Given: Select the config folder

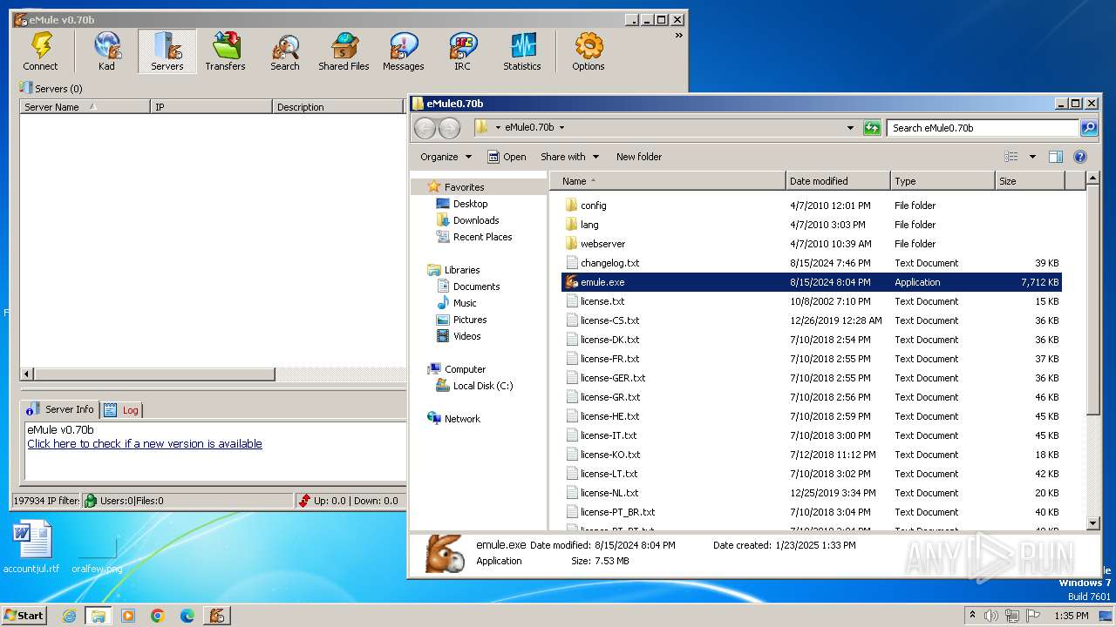Looking at the screenshot, I should pyautogui.click(x=812, y=206).
